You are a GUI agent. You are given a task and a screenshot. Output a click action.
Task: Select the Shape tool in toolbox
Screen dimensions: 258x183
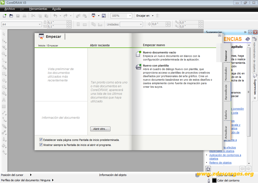point(4,41)
